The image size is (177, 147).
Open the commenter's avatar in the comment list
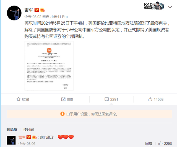(x=11, y=140)
